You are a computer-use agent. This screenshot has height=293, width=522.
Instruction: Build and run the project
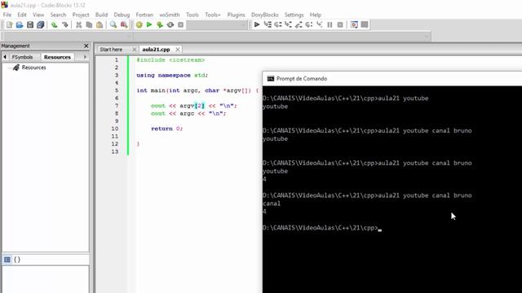[x=160, y=25]
